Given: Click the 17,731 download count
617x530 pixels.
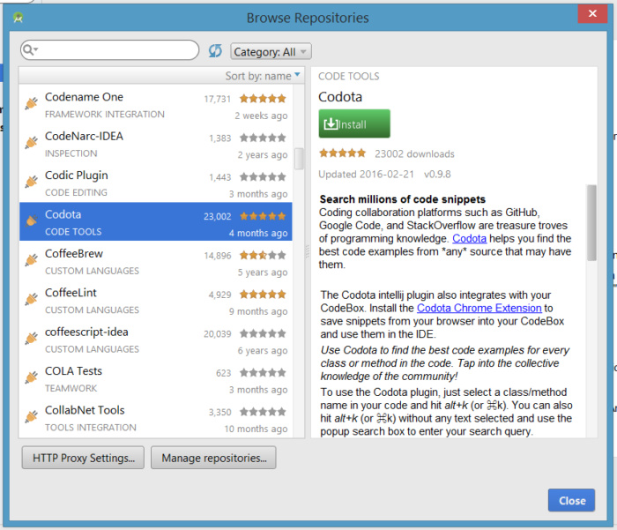Looking at the screenshot, I should [217, 99].
